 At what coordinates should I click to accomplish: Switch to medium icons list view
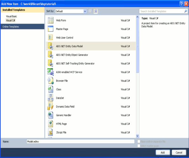click(x=95, y=11)
